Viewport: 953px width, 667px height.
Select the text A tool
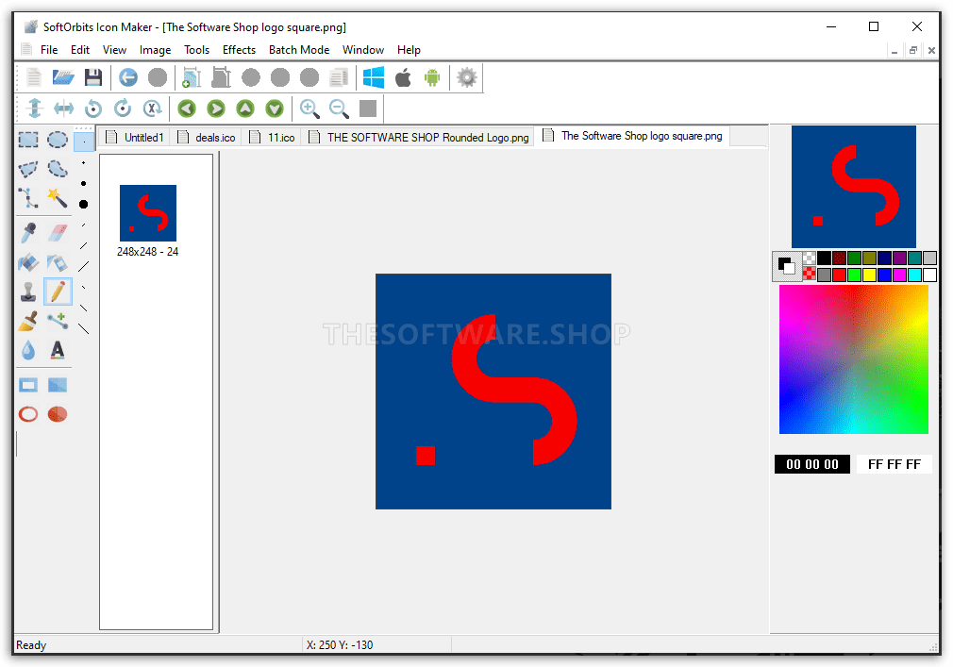pos(58,350)
